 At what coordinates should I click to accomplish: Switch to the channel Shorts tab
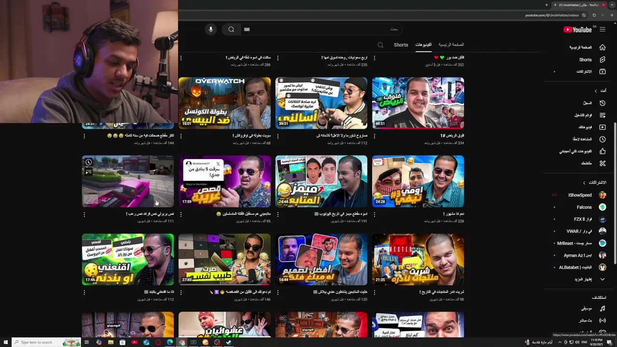tap(401, 45)
